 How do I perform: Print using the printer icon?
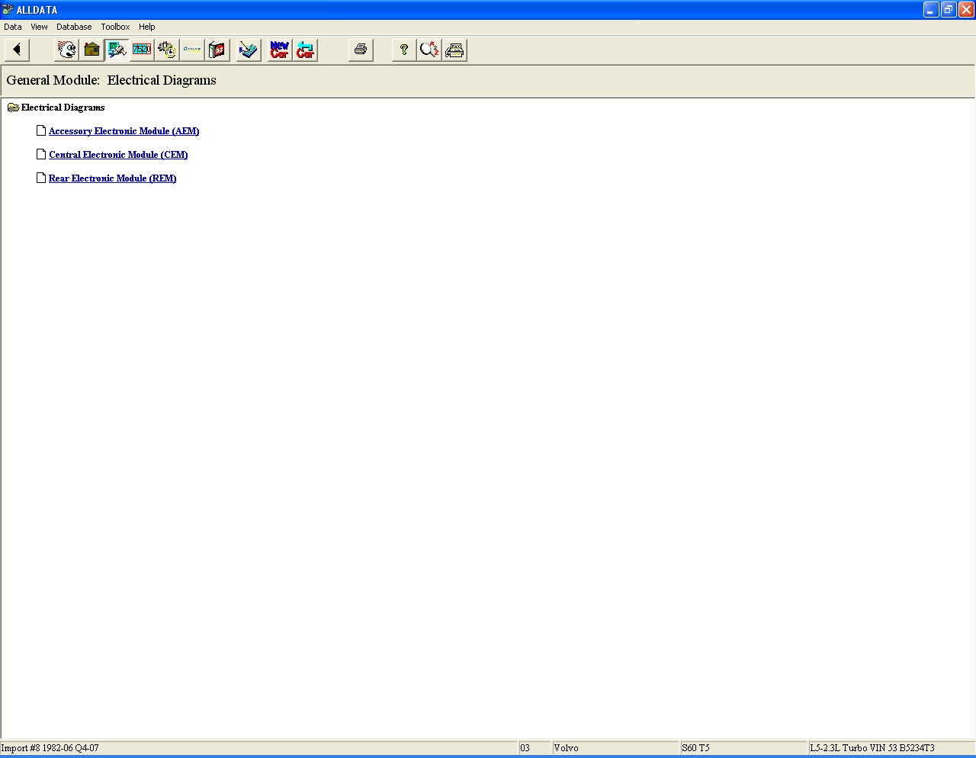coord(361,50)
